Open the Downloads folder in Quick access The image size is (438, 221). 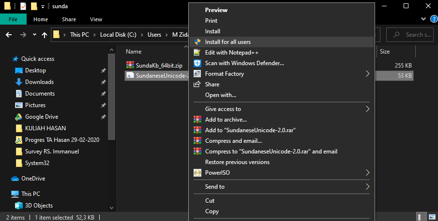tap(39, 82)
